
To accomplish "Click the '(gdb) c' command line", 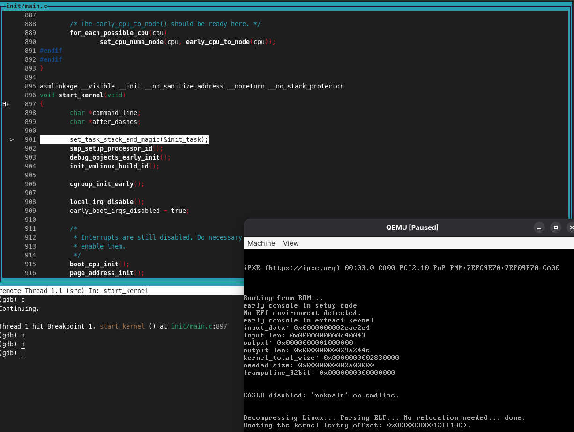I will pos(12,300).
